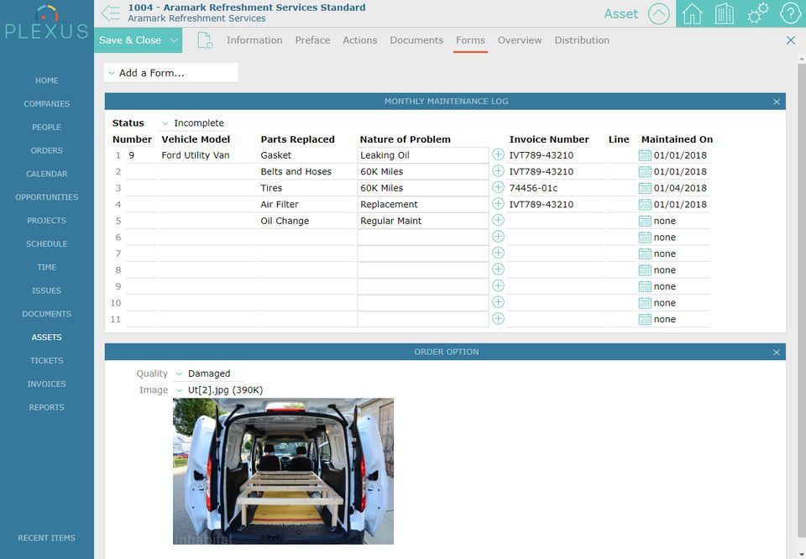Click plus icon on Air Filter row

(x=498, y=204)
